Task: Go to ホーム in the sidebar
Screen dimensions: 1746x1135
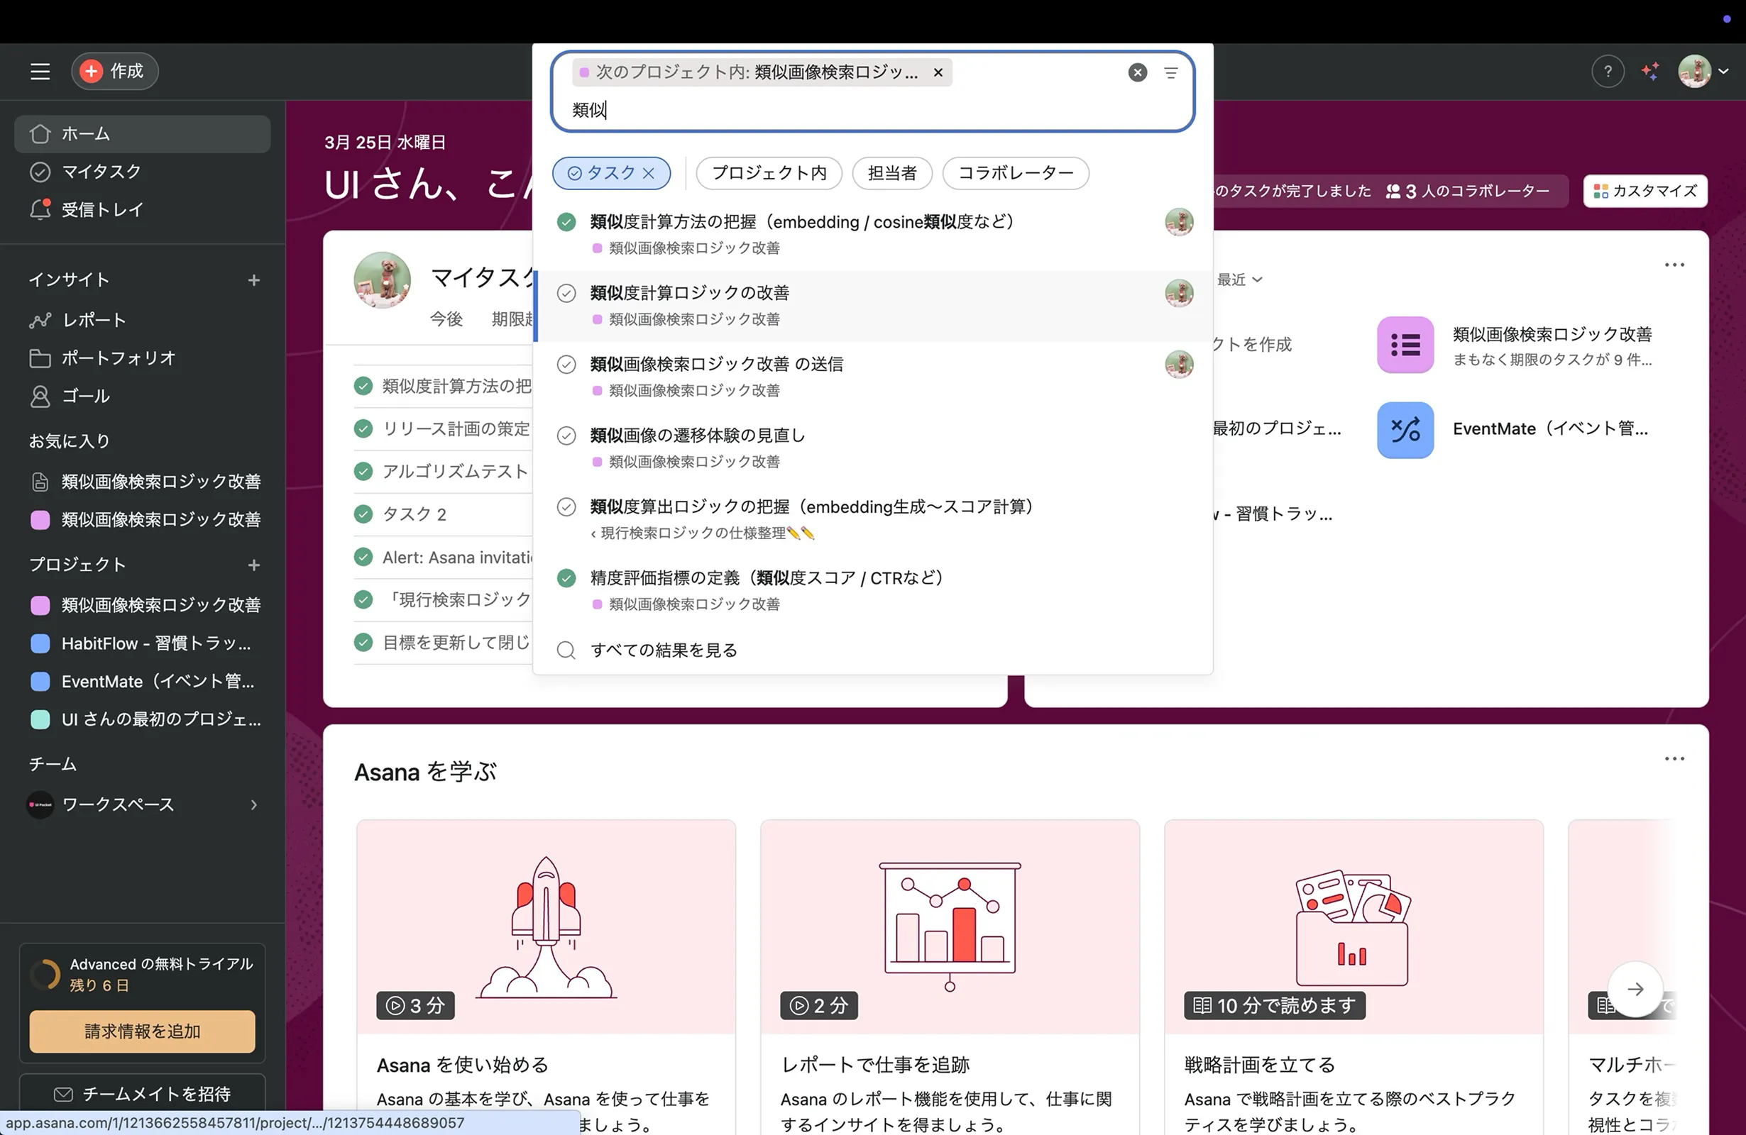Action: [143, 134]
